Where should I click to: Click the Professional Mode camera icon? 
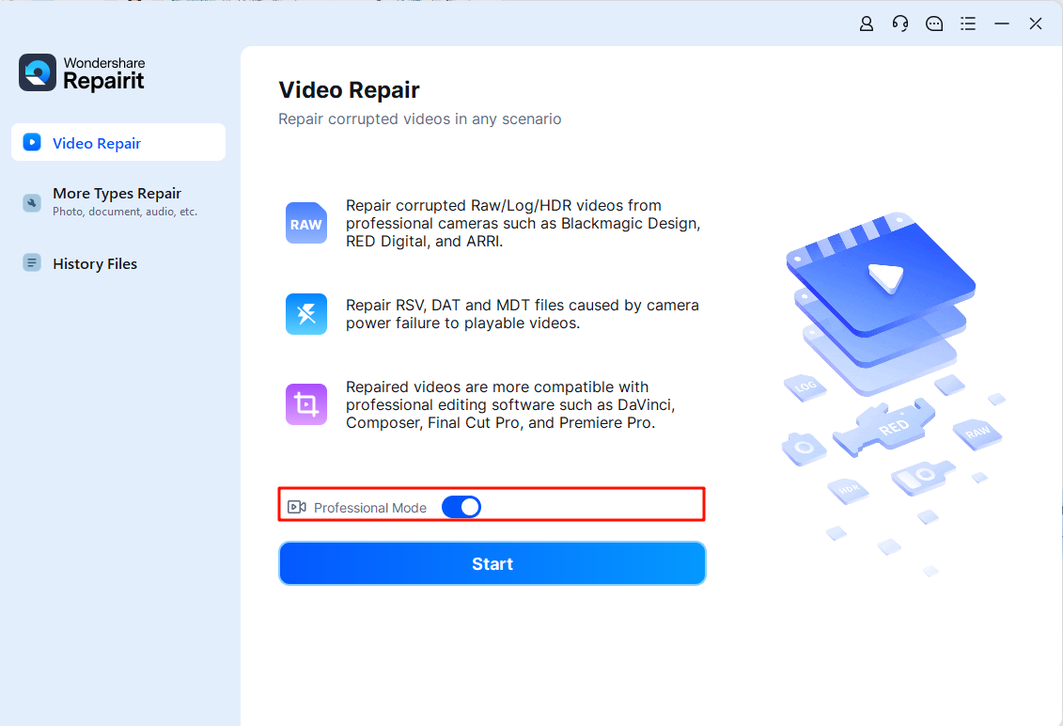[x=297, y=508]
